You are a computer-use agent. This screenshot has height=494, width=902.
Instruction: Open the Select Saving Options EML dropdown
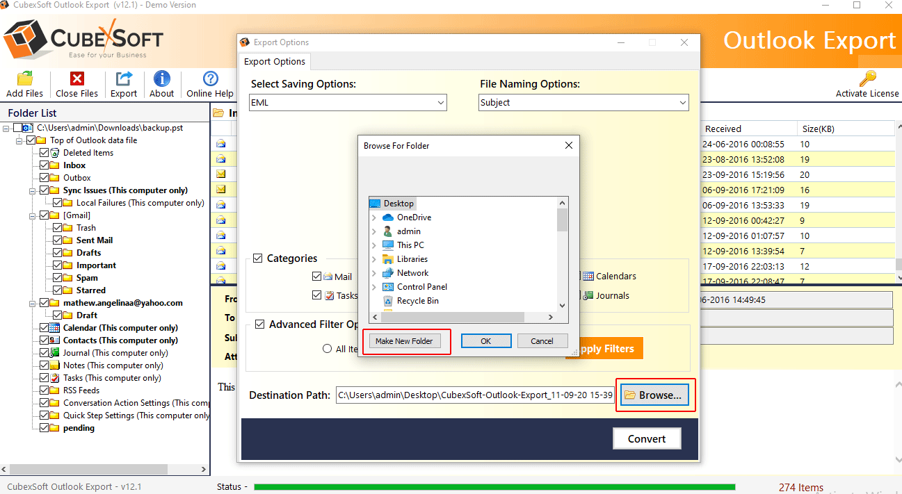click(348, 103)
